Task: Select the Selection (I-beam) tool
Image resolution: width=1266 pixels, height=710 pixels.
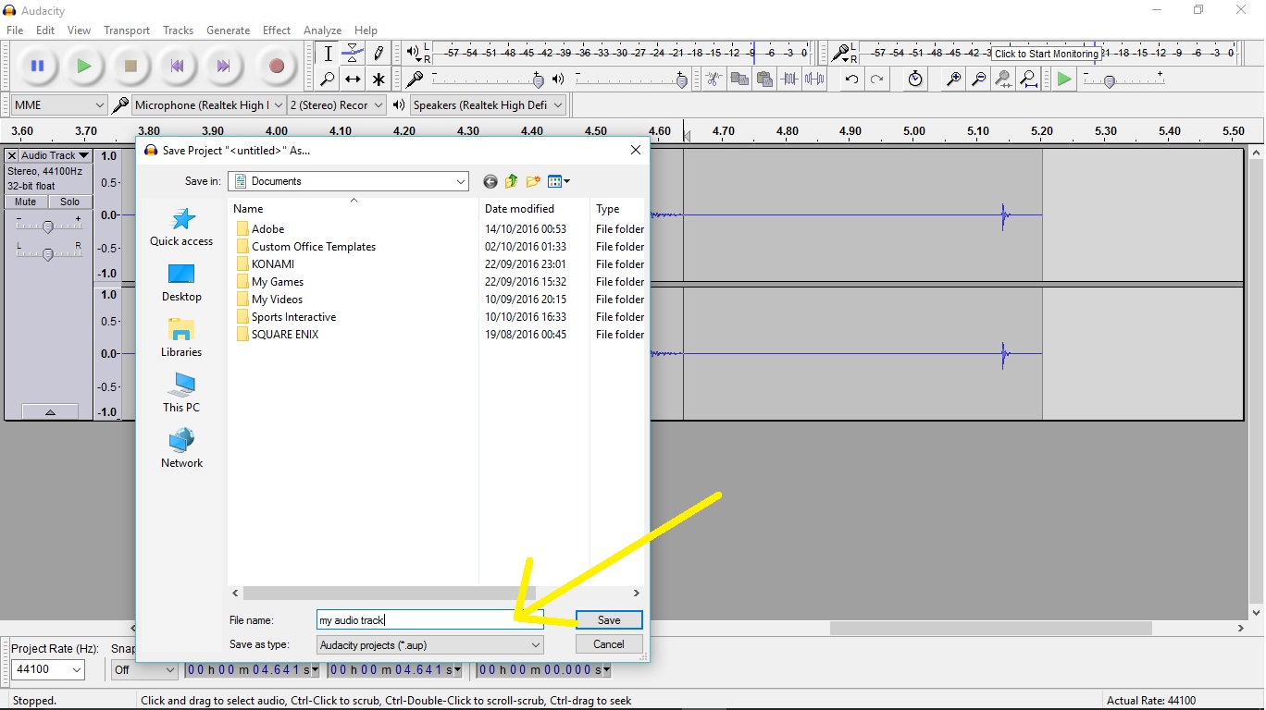Action: pos(328,54)
